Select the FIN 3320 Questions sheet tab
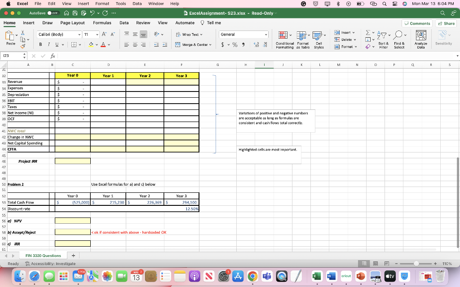 [x=43, y=255]
